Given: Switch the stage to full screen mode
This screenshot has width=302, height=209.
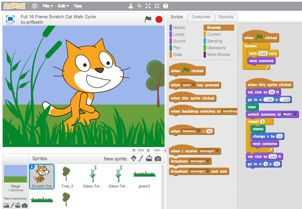Looking at the screenshot, I should [10, 19].
